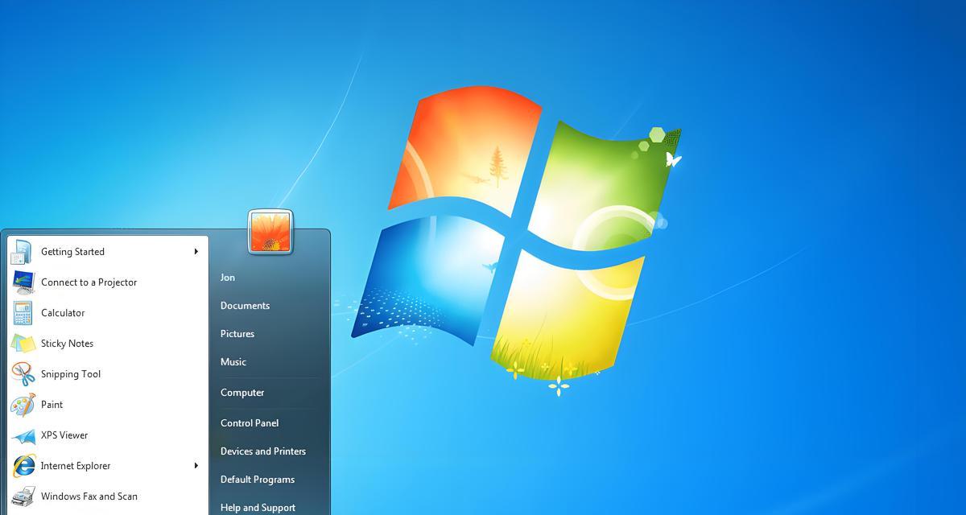This screenshot has height=515, width=966.
Task: Launch the Windows Fax and Scan icon
Action: point(23,496)
